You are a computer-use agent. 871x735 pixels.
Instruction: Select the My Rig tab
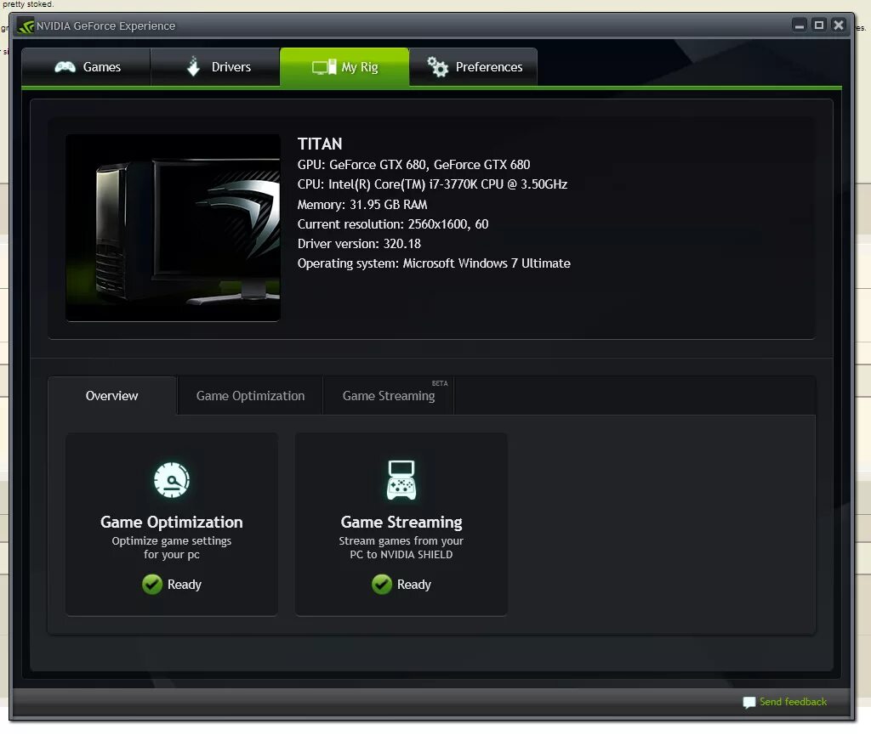point(344,67)
